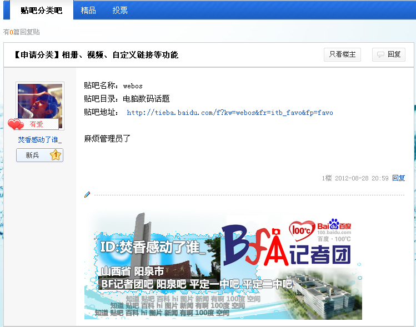416x327 pixels.
Task: Click the text 贴吧名称: webos
Action: pos(113,85)
